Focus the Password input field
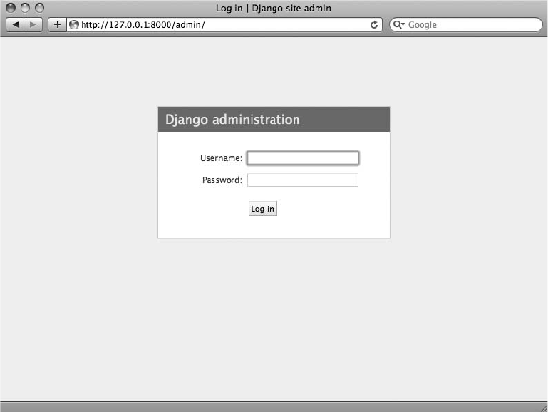The width and height of the screenshot is (548, 412). 303,180
